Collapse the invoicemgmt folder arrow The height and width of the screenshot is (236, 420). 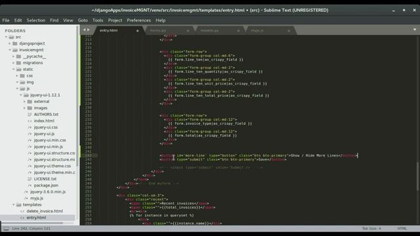[x=10, y=50]
